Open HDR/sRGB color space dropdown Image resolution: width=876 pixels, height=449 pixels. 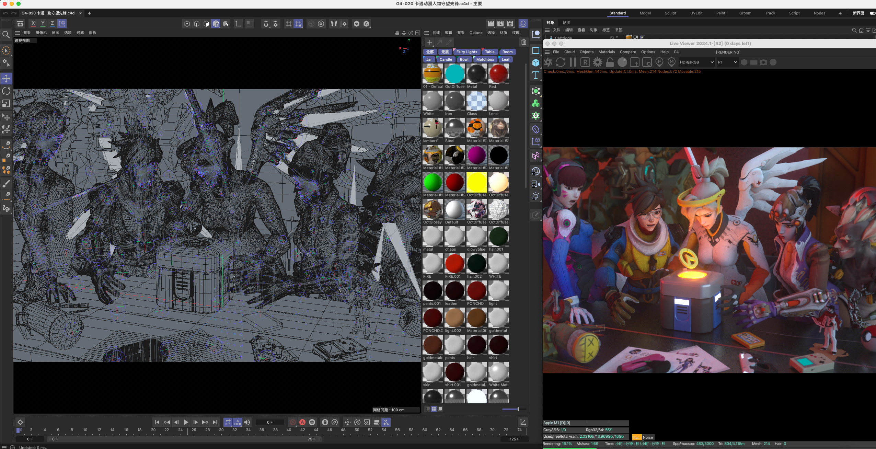point(696,62)
